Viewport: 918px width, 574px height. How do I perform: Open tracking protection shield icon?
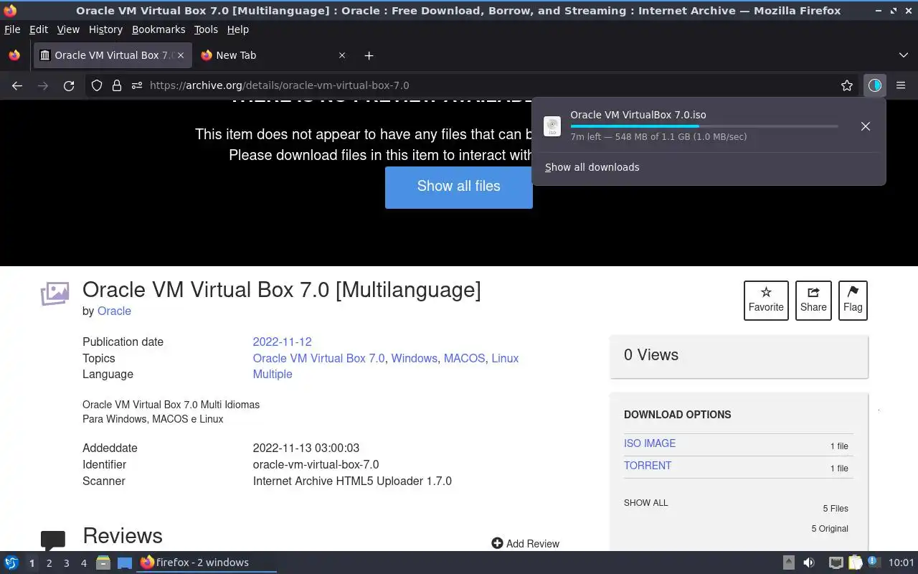coord(97,85)
